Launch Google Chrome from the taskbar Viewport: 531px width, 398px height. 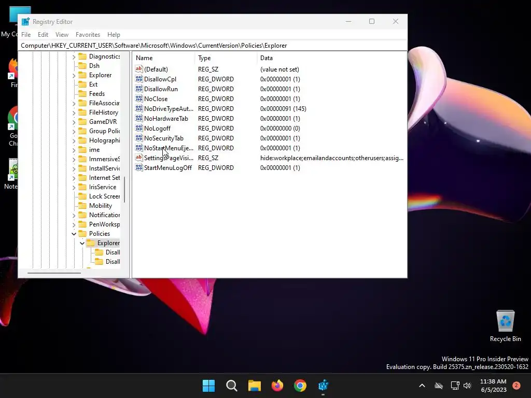pos(300,386)
